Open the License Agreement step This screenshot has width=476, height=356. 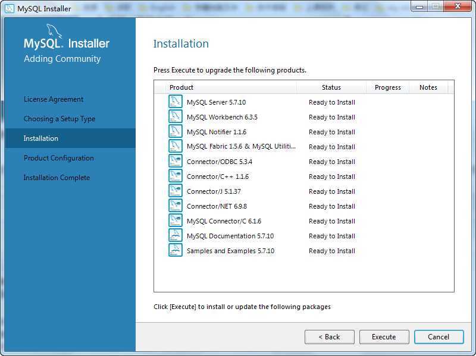point(54,99)
